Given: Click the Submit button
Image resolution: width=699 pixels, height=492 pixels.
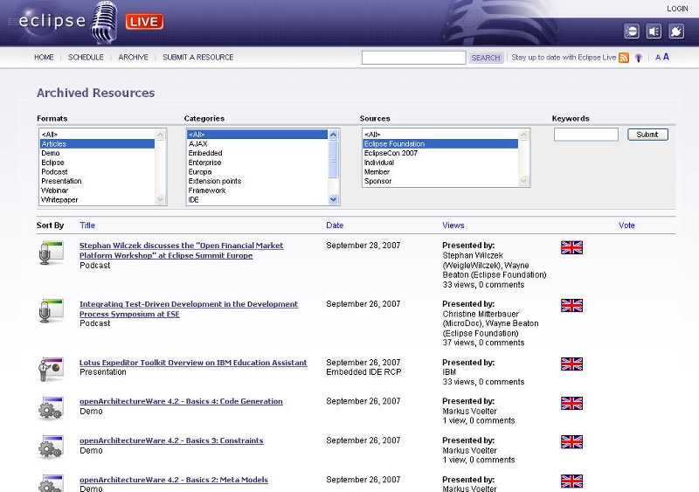Looking at the screenshot, I should point(647,135).
